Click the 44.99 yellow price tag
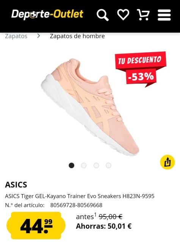The image size is (180, 242). point(36,226)
